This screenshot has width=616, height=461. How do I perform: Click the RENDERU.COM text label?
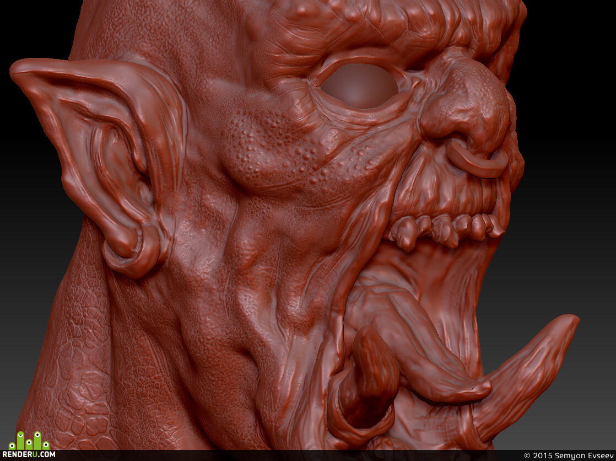point(29,454)
